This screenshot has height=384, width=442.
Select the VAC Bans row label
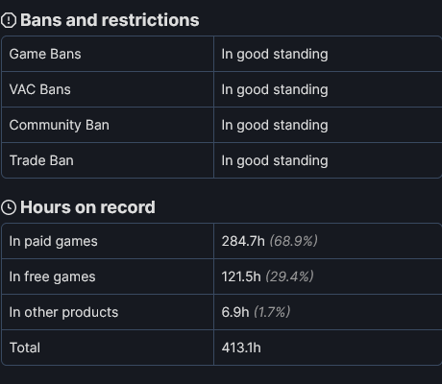pyautogui.click(x=40, y=89)
